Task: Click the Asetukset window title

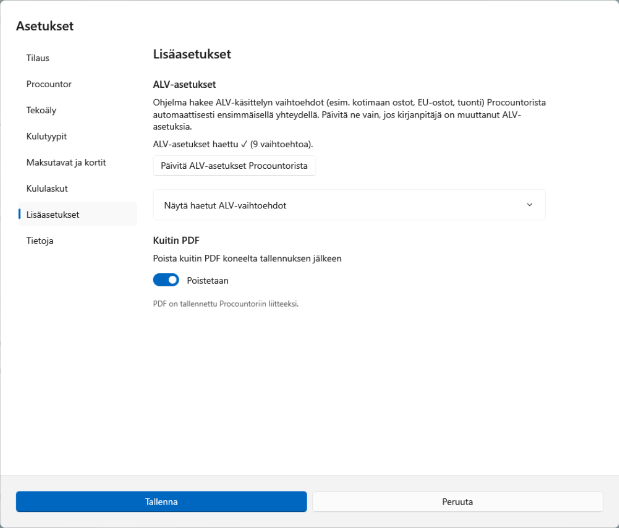Action: [44, 26]
